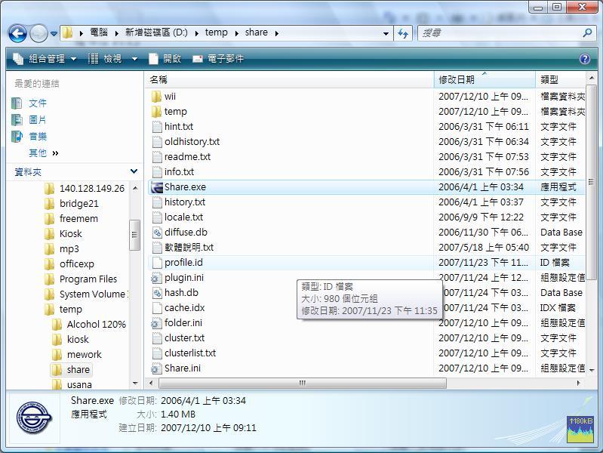Click the Share.exe application icon
Image resolution: width=603 pixels, height=453 pixels.
coord(157,187)
